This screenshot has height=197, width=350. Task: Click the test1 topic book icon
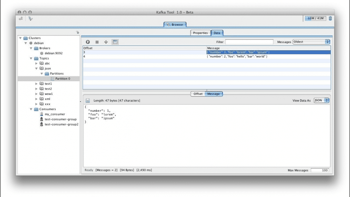pos(41,84)
